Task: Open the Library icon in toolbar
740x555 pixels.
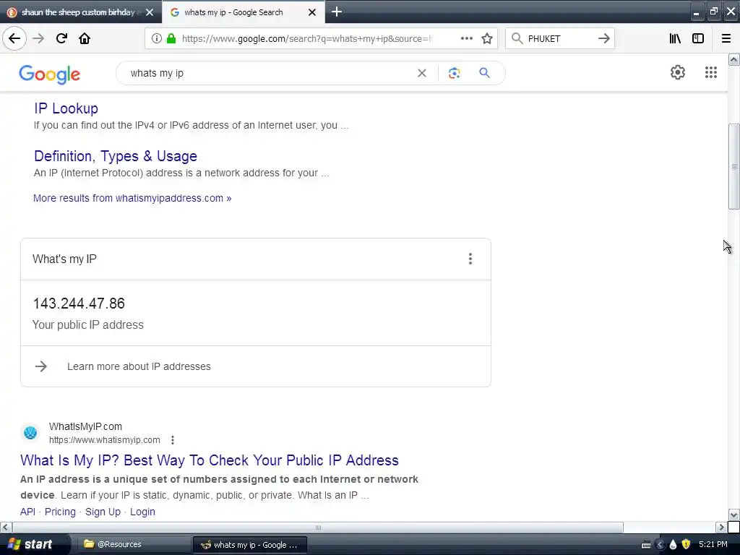Action: click(x=675, y=38)
